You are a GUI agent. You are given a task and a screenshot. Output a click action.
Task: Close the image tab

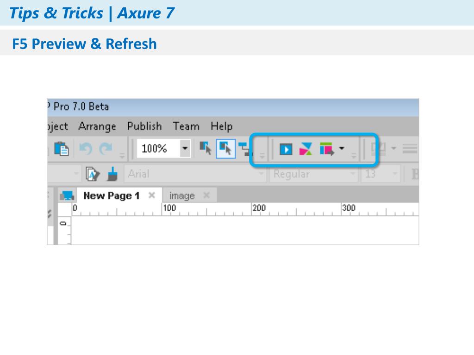(x=206, y=196)
